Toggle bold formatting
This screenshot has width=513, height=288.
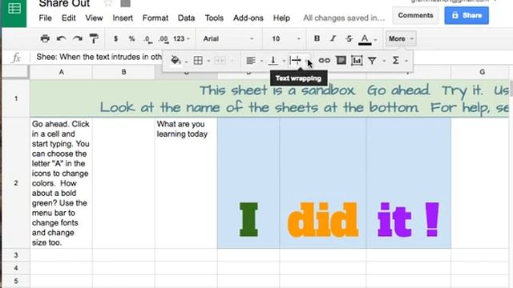click(x=317, y=38)
